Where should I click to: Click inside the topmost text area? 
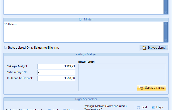pyautogui.click(x=82, y=6)
